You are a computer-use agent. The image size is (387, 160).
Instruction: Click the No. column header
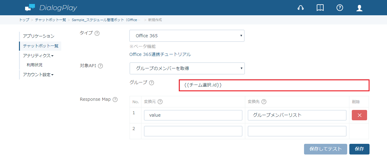[136, 102]
